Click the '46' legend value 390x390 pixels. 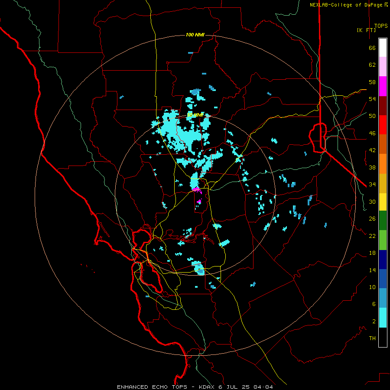click(x=372, y=133)
